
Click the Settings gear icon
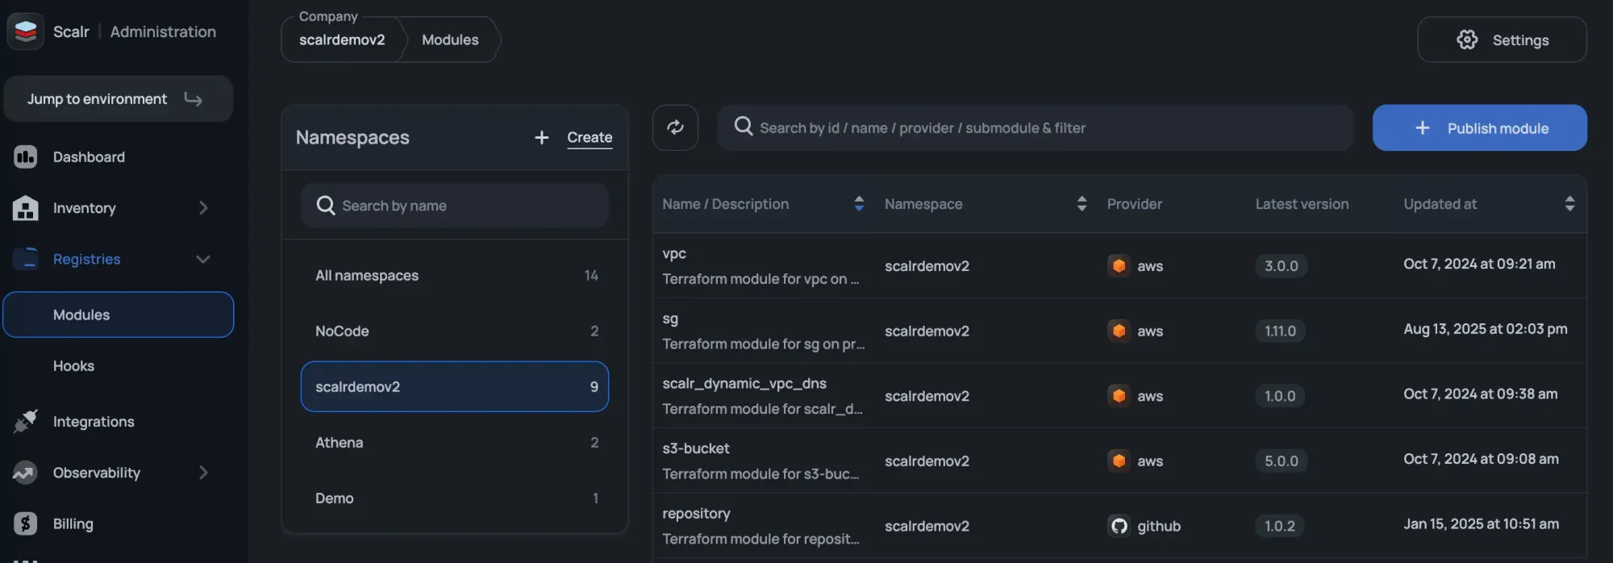coord(1467,40)
